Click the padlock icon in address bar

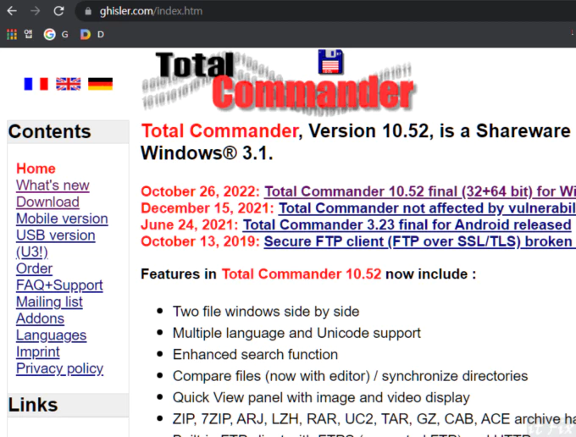[x=88, y=11]
